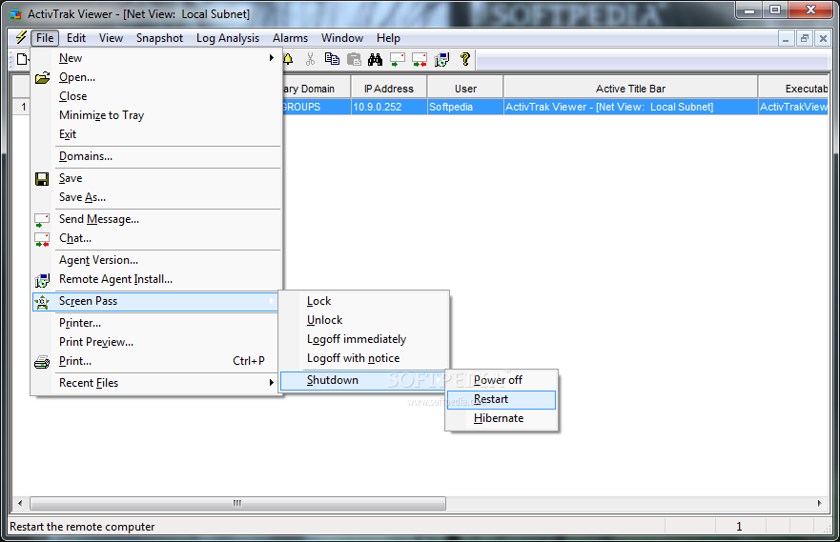
Task: Click the Remote Agent Install toolbar icon
Action: [442, 59]
